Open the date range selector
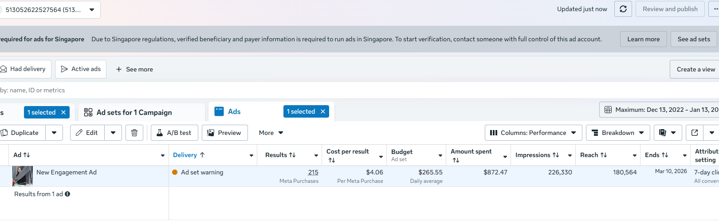The width and height of the screenshot is (719, 221). coord(661,110)
